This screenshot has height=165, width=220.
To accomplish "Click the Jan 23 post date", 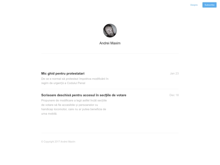I will tap(174, 73).
